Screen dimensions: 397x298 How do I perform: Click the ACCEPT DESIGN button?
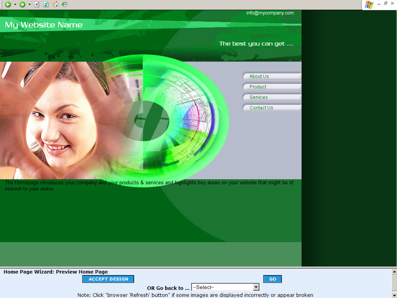(108, 279)
